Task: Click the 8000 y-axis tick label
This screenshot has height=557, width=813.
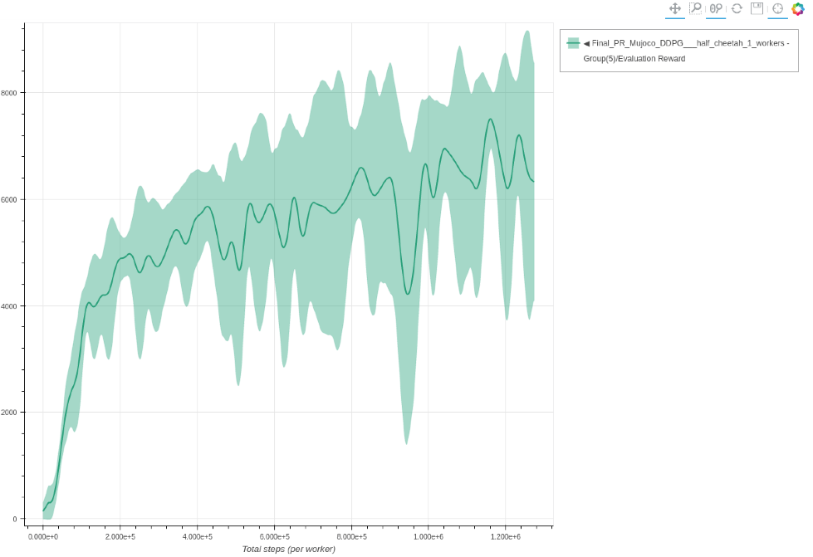Action: 10,93
